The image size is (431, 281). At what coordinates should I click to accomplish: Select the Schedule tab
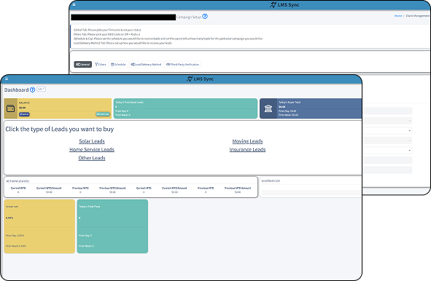pos(118,65)
